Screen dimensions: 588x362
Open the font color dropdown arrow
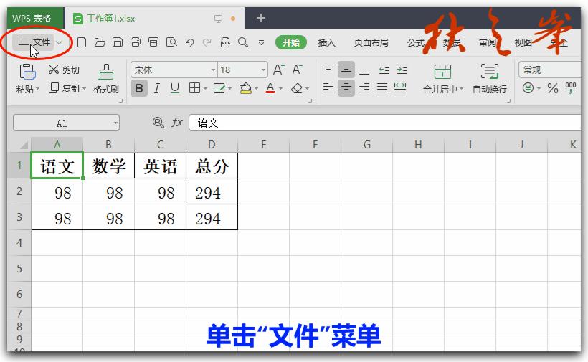pos(280,89)
